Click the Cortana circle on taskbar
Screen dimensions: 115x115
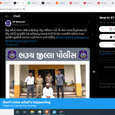point(18,112)
